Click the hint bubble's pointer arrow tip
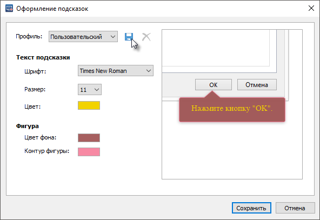The width and height of the screenshot is (320, 220). [212, 92]
